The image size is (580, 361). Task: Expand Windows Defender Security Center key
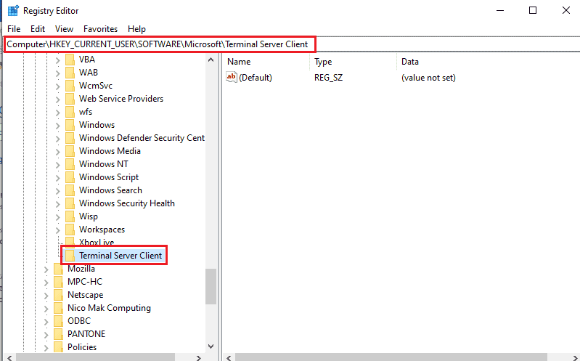point(57,139)
